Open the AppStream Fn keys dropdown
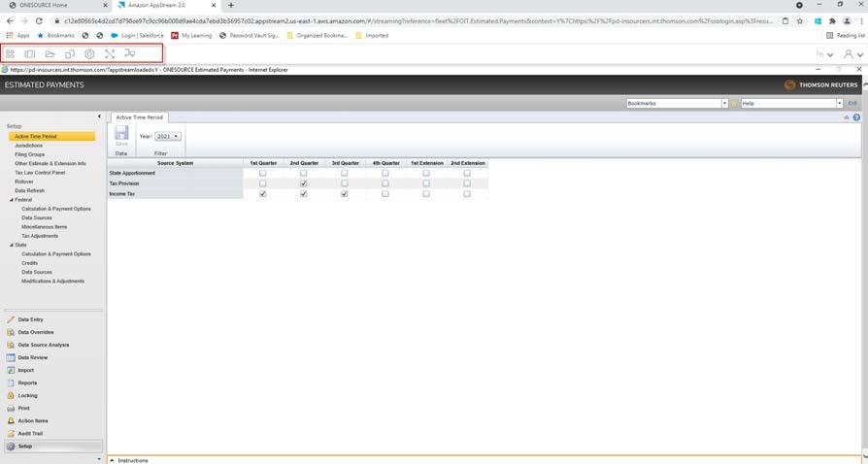 (x=824, y=54)
